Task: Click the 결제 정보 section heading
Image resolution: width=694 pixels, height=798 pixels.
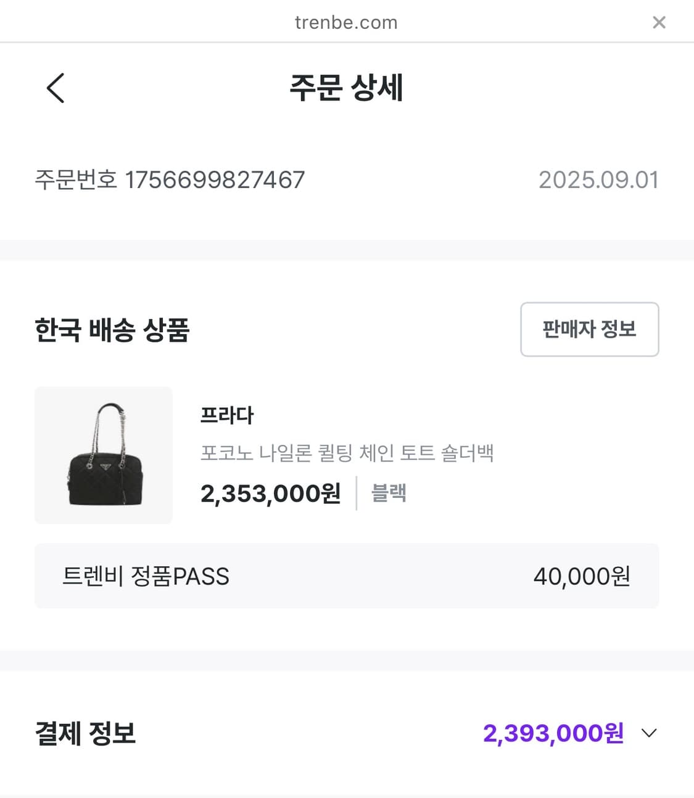Action: click(85, 733)
